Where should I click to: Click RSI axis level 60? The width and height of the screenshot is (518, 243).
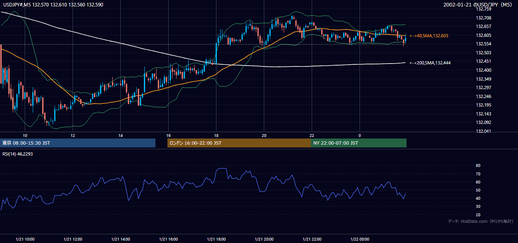coord(478,182)
